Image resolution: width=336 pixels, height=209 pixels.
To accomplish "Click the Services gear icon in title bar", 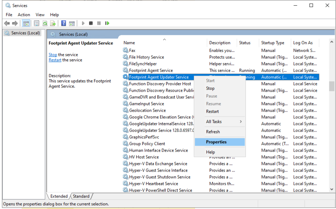I will click(8, 5).
